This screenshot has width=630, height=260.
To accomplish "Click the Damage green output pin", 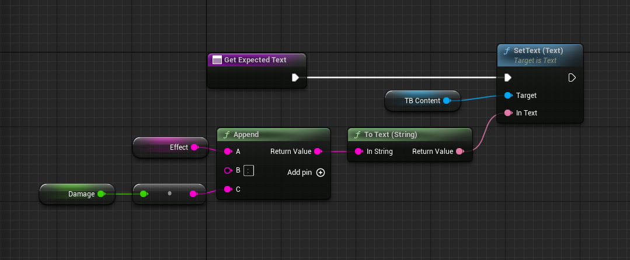I will (x=101, y=194).
